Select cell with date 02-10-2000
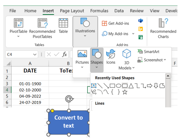The image size is (182, 138). coord(30,90)
